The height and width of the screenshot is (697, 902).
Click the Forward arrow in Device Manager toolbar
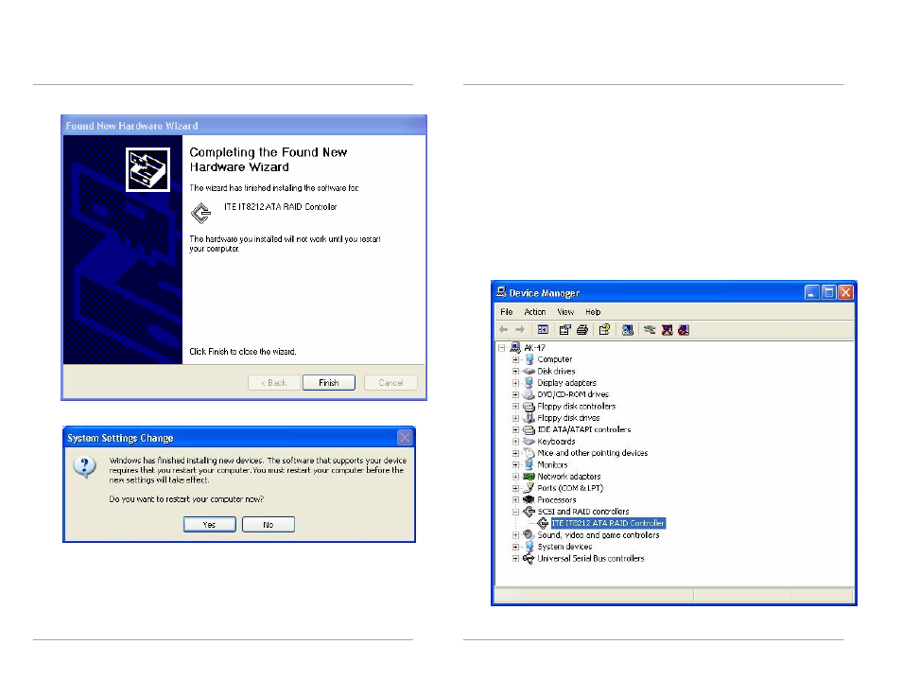(520, 330)
